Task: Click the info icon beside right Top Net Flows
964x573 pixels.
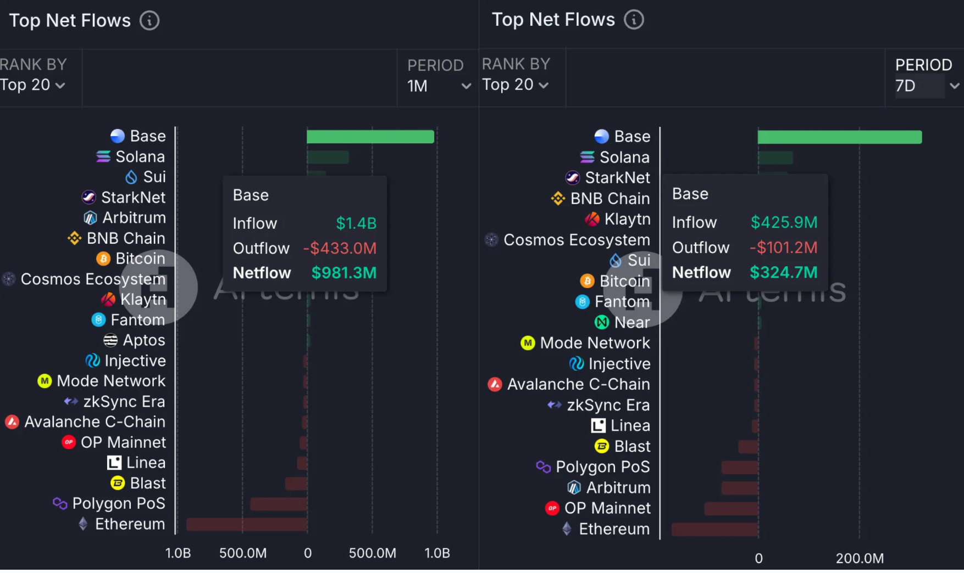Action: coord(634,20)
